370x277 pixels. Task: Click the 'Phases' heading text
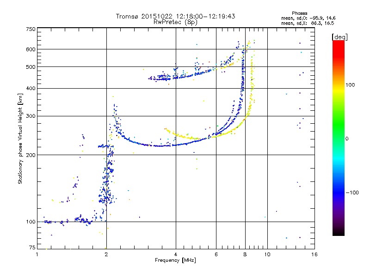point(299,13)
